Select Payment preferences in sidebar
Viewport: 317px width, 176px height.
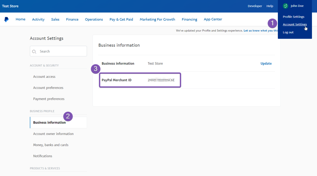pos(49,99)
